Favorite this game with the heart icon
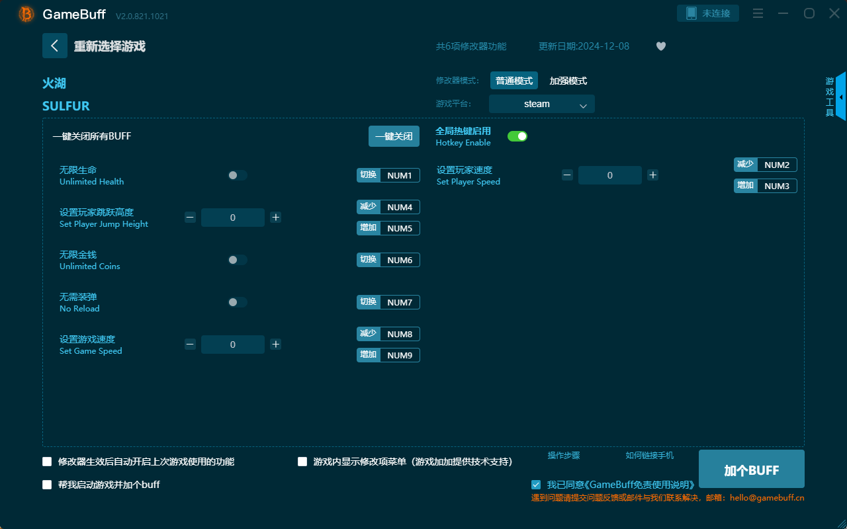Screen dimensions: 847x529 (660, 46)
